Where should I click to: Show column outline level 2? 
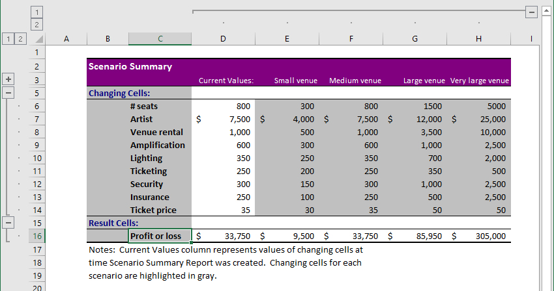[x=36, y=25]
